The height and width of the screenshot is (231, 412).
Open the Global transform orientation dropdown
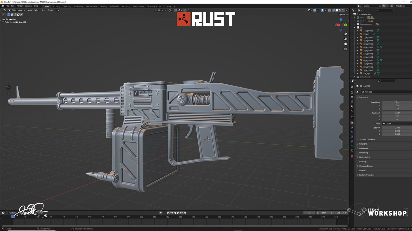click(x=161, y=10)
